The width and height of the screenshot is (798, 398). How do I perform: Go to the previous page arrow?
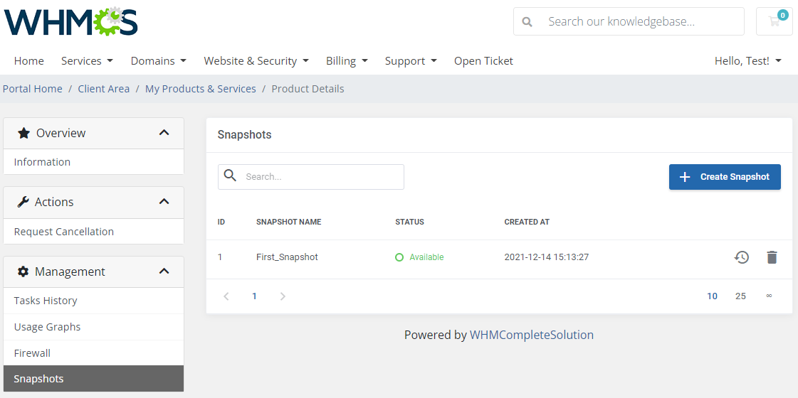click(x=226, y=296)
